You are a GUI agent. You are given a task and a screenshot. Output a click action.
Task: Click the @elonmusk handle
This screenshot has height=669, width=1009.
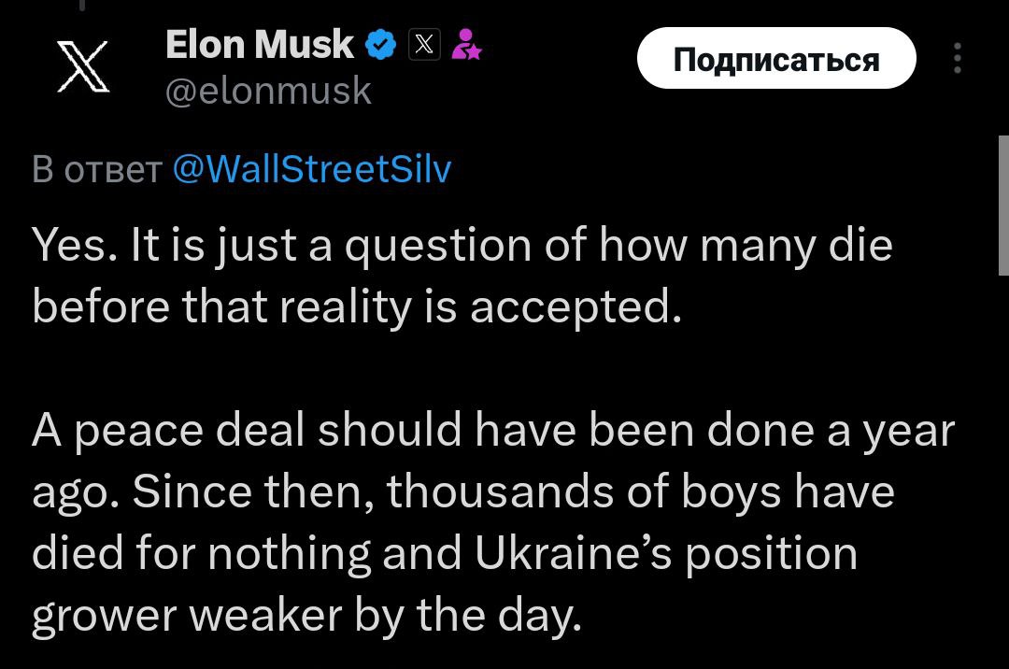tap(268, 91)
